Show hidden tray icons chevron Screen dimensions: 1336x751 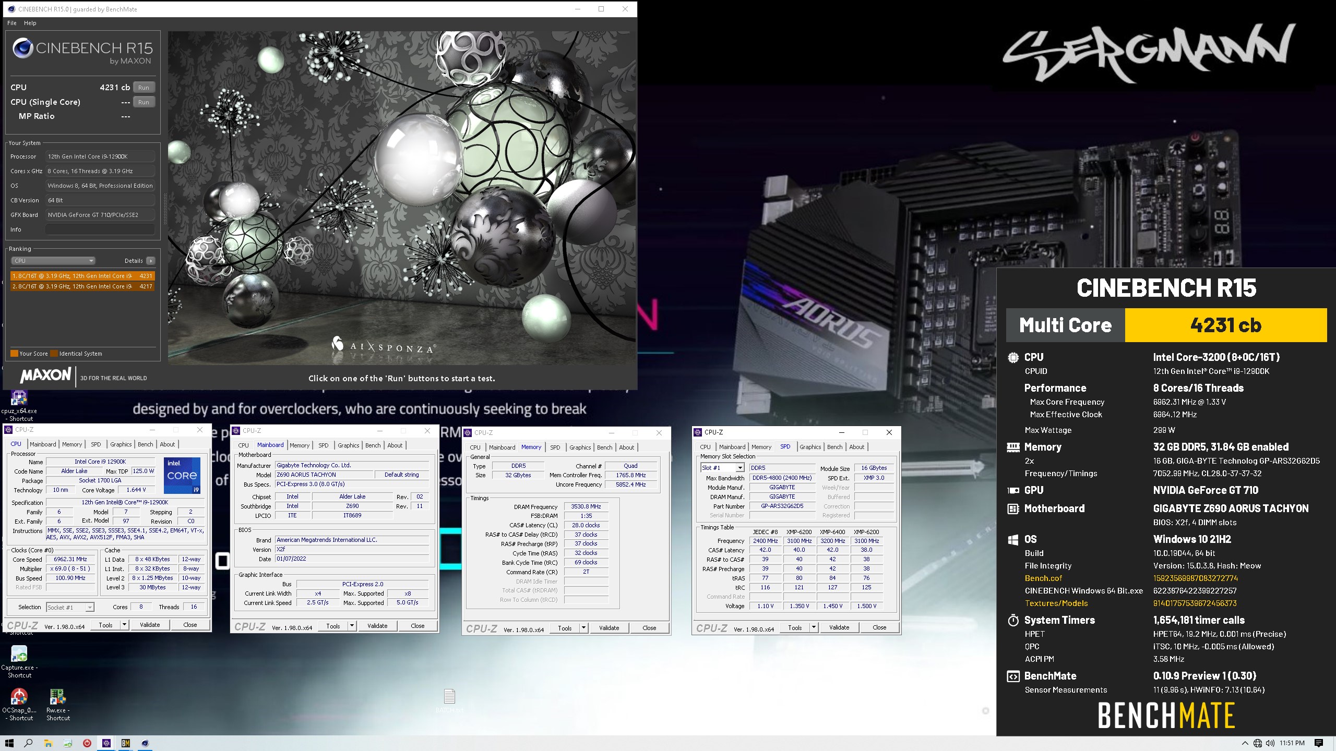point(1245,743)
